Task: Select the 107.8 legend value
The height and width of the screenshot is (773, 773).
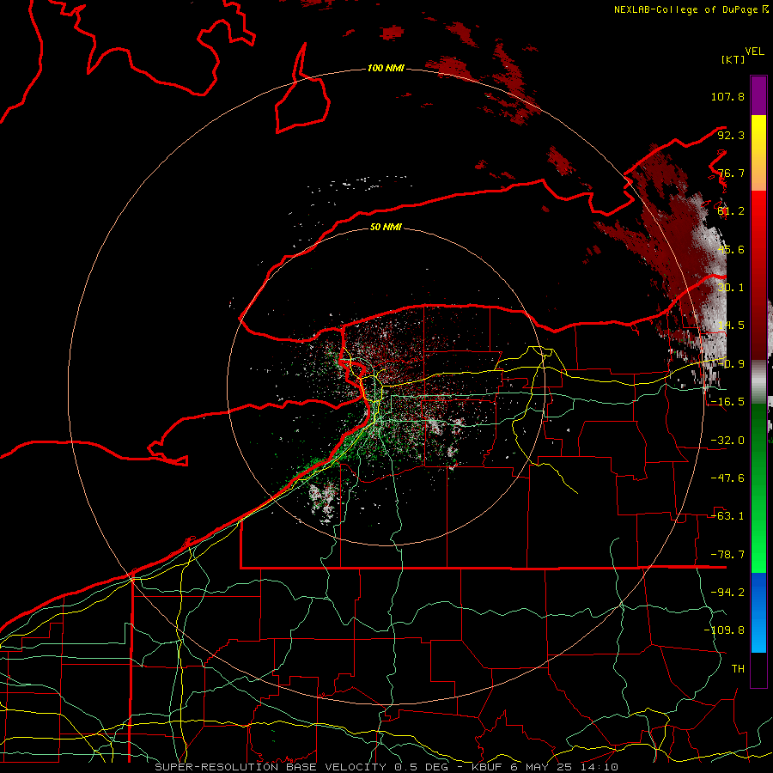Action: [727, 96]
